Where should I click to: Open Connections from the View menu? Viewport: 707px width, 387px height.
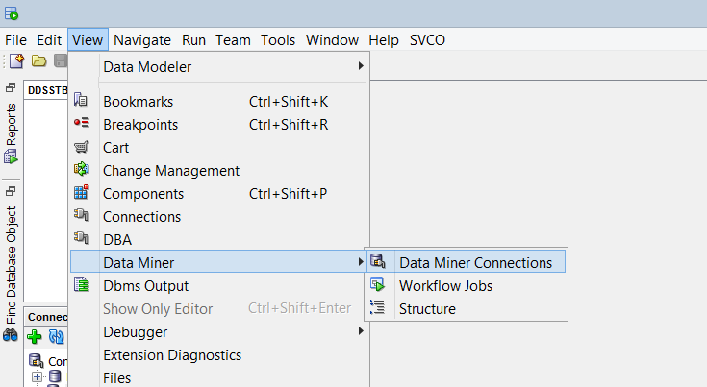click(x=219, y=217)
